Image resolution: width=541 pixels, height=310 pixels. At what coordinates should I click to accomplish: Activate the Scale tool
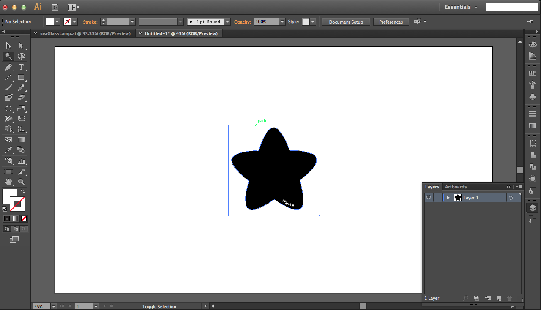21,109
